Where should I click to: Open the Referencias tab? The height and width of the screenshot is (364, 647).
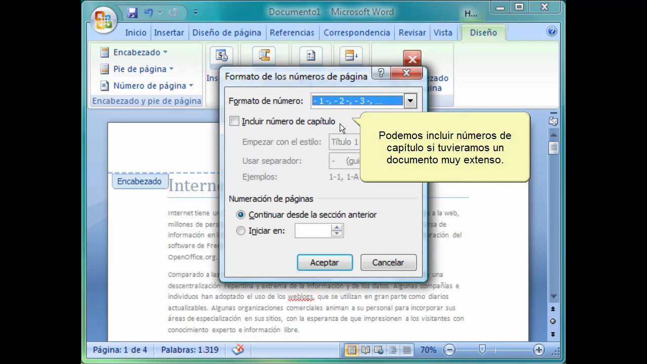point(292,32)
